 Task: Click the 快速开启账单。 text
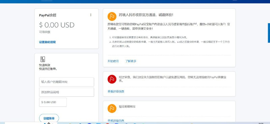[48, 69]
